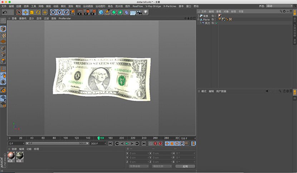The height and width of the screenshot is (173, 297).
Task: Render the active view clapperboard icon
Action: coord(80,12)
